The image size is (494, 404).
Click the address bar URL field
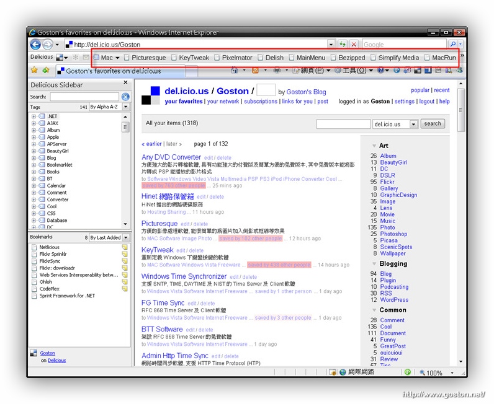(x=195, y=45)
